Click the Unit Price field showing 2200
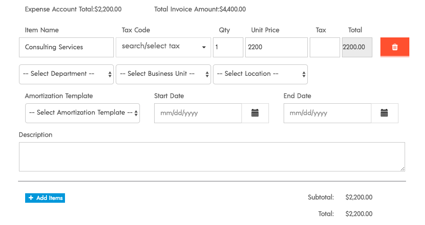This screenshot has width=425, height=225. (277, 47)
